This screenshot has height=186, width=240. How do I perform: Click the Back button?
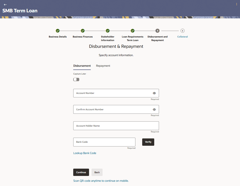[x=97, y=172]
